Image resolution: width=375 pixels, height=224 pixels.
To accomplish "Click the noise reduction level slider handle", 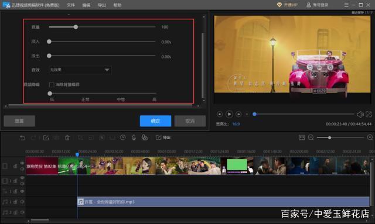I will [50, 94].
